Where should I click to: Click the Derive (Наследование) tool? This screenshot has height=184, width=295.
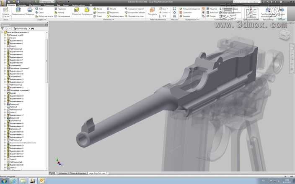pos(62,16)
